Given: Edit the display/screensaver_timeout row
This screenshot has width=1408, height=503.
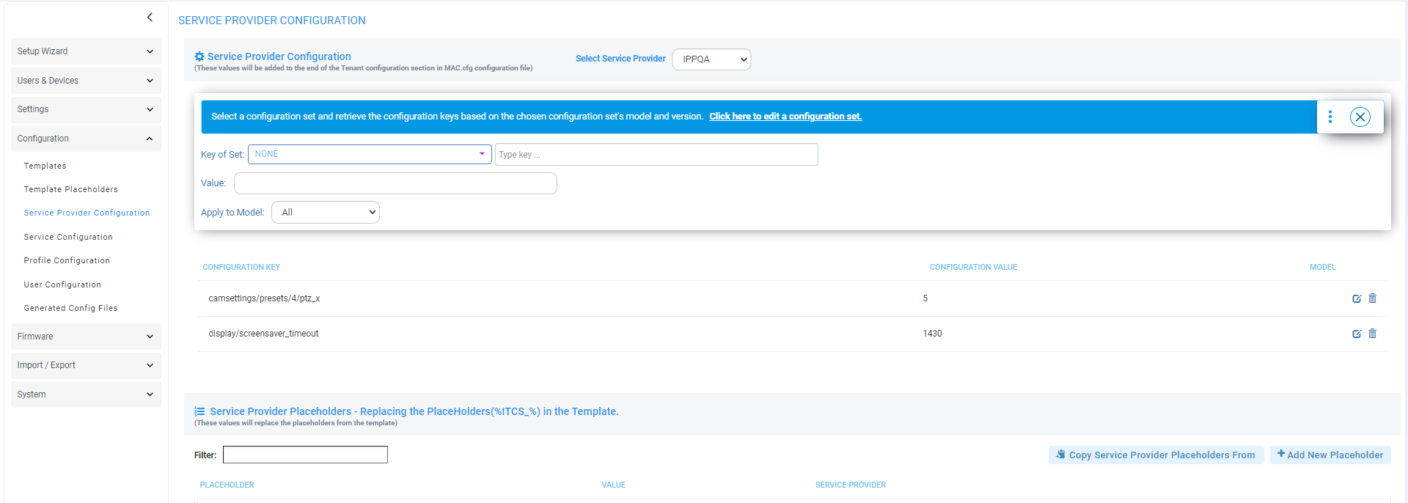Looking at the screenshot, I should tap(1357, 334).
